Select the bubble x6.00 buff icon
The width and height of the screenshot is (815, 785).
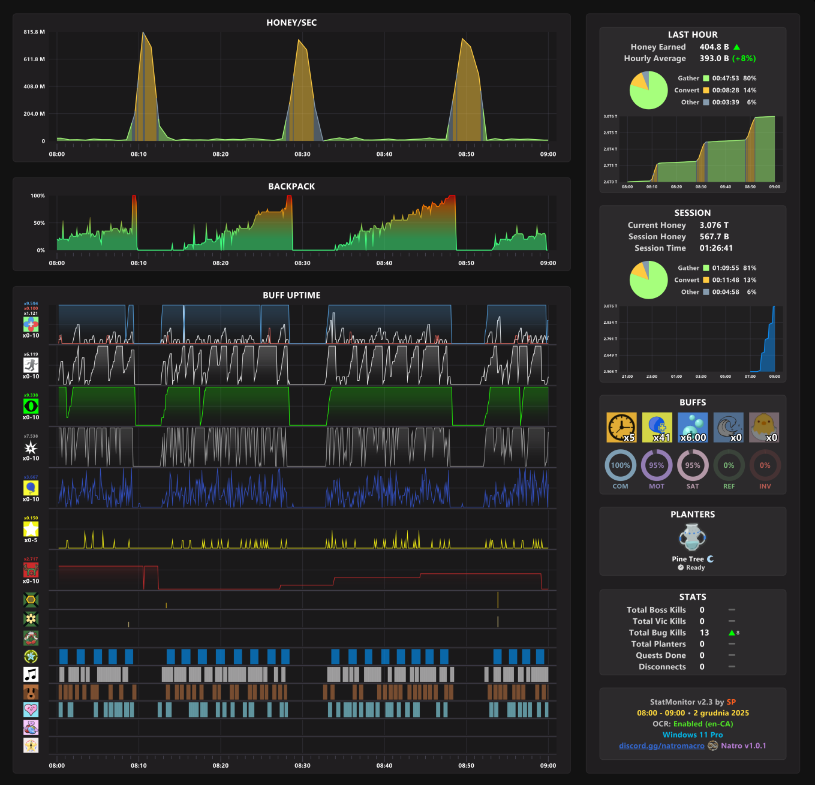tap(693, 428)
